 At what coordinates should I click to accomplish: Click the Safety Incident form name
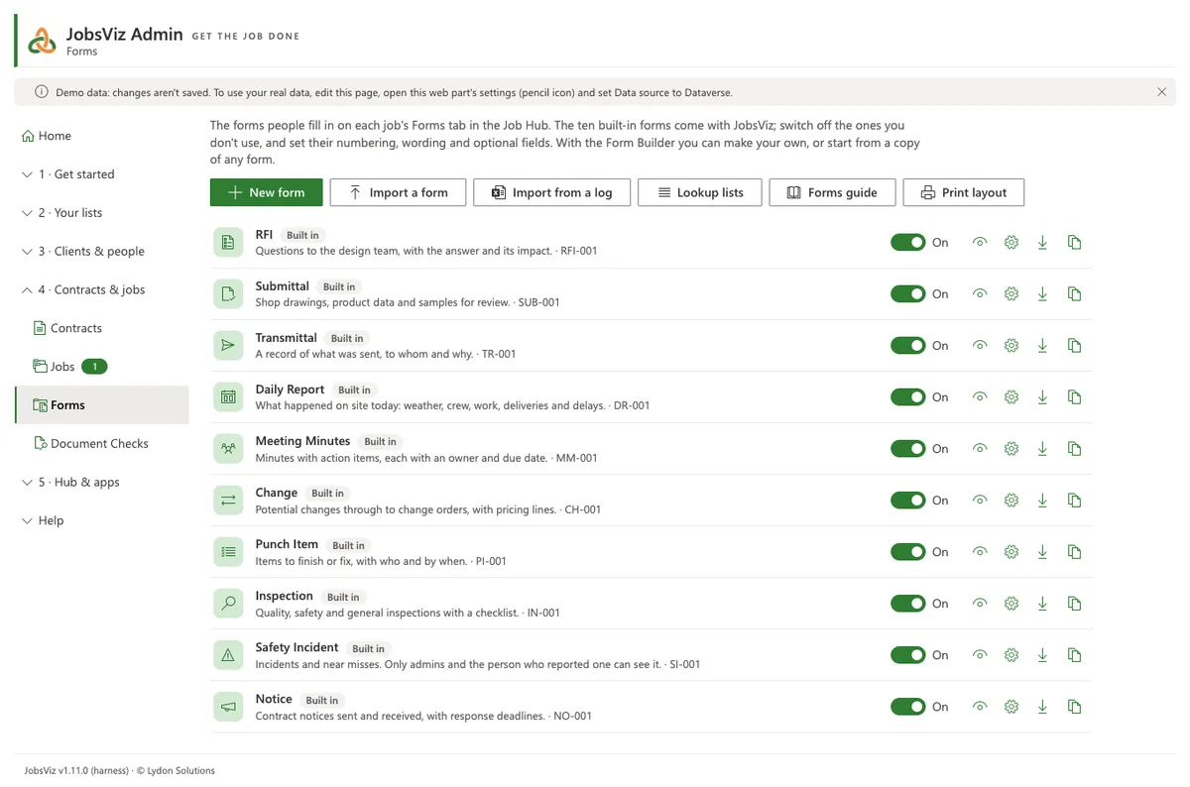297,647
